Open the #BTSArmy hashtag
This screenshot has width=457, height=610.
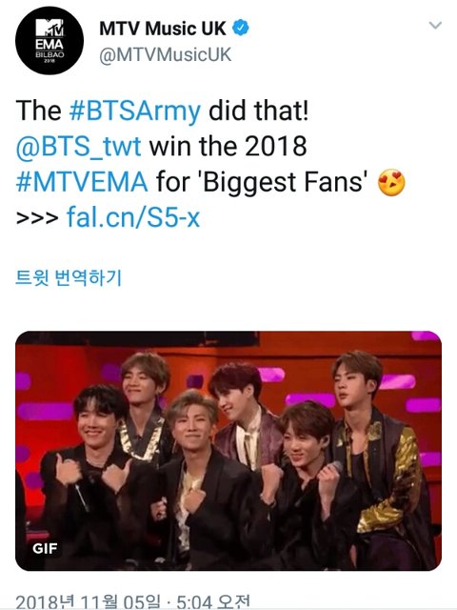click(x=135, y=111)
